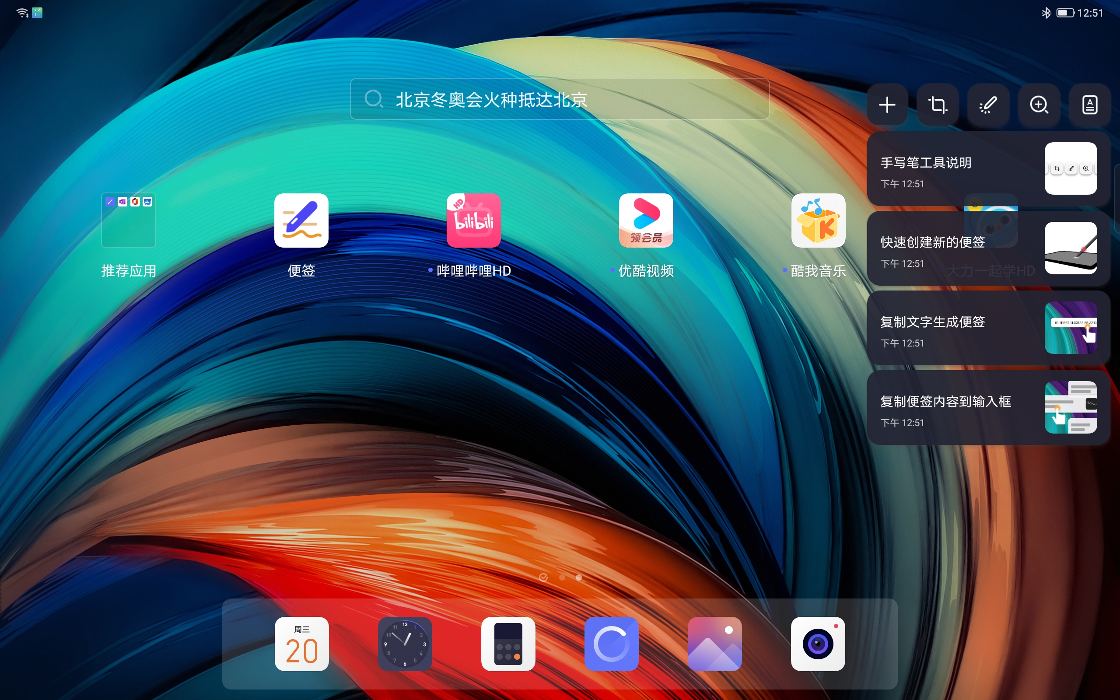Tap the plus icon to create new note
Screen dimensions: 1120x700
pyautogui.click(x=887, y=105)
